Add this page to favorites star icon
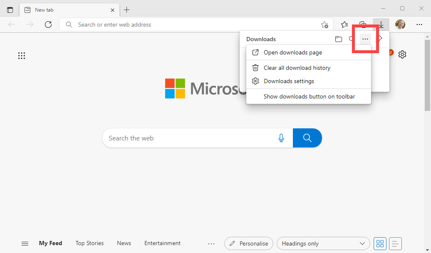431x253 pixels. click(x=324, y=25)
